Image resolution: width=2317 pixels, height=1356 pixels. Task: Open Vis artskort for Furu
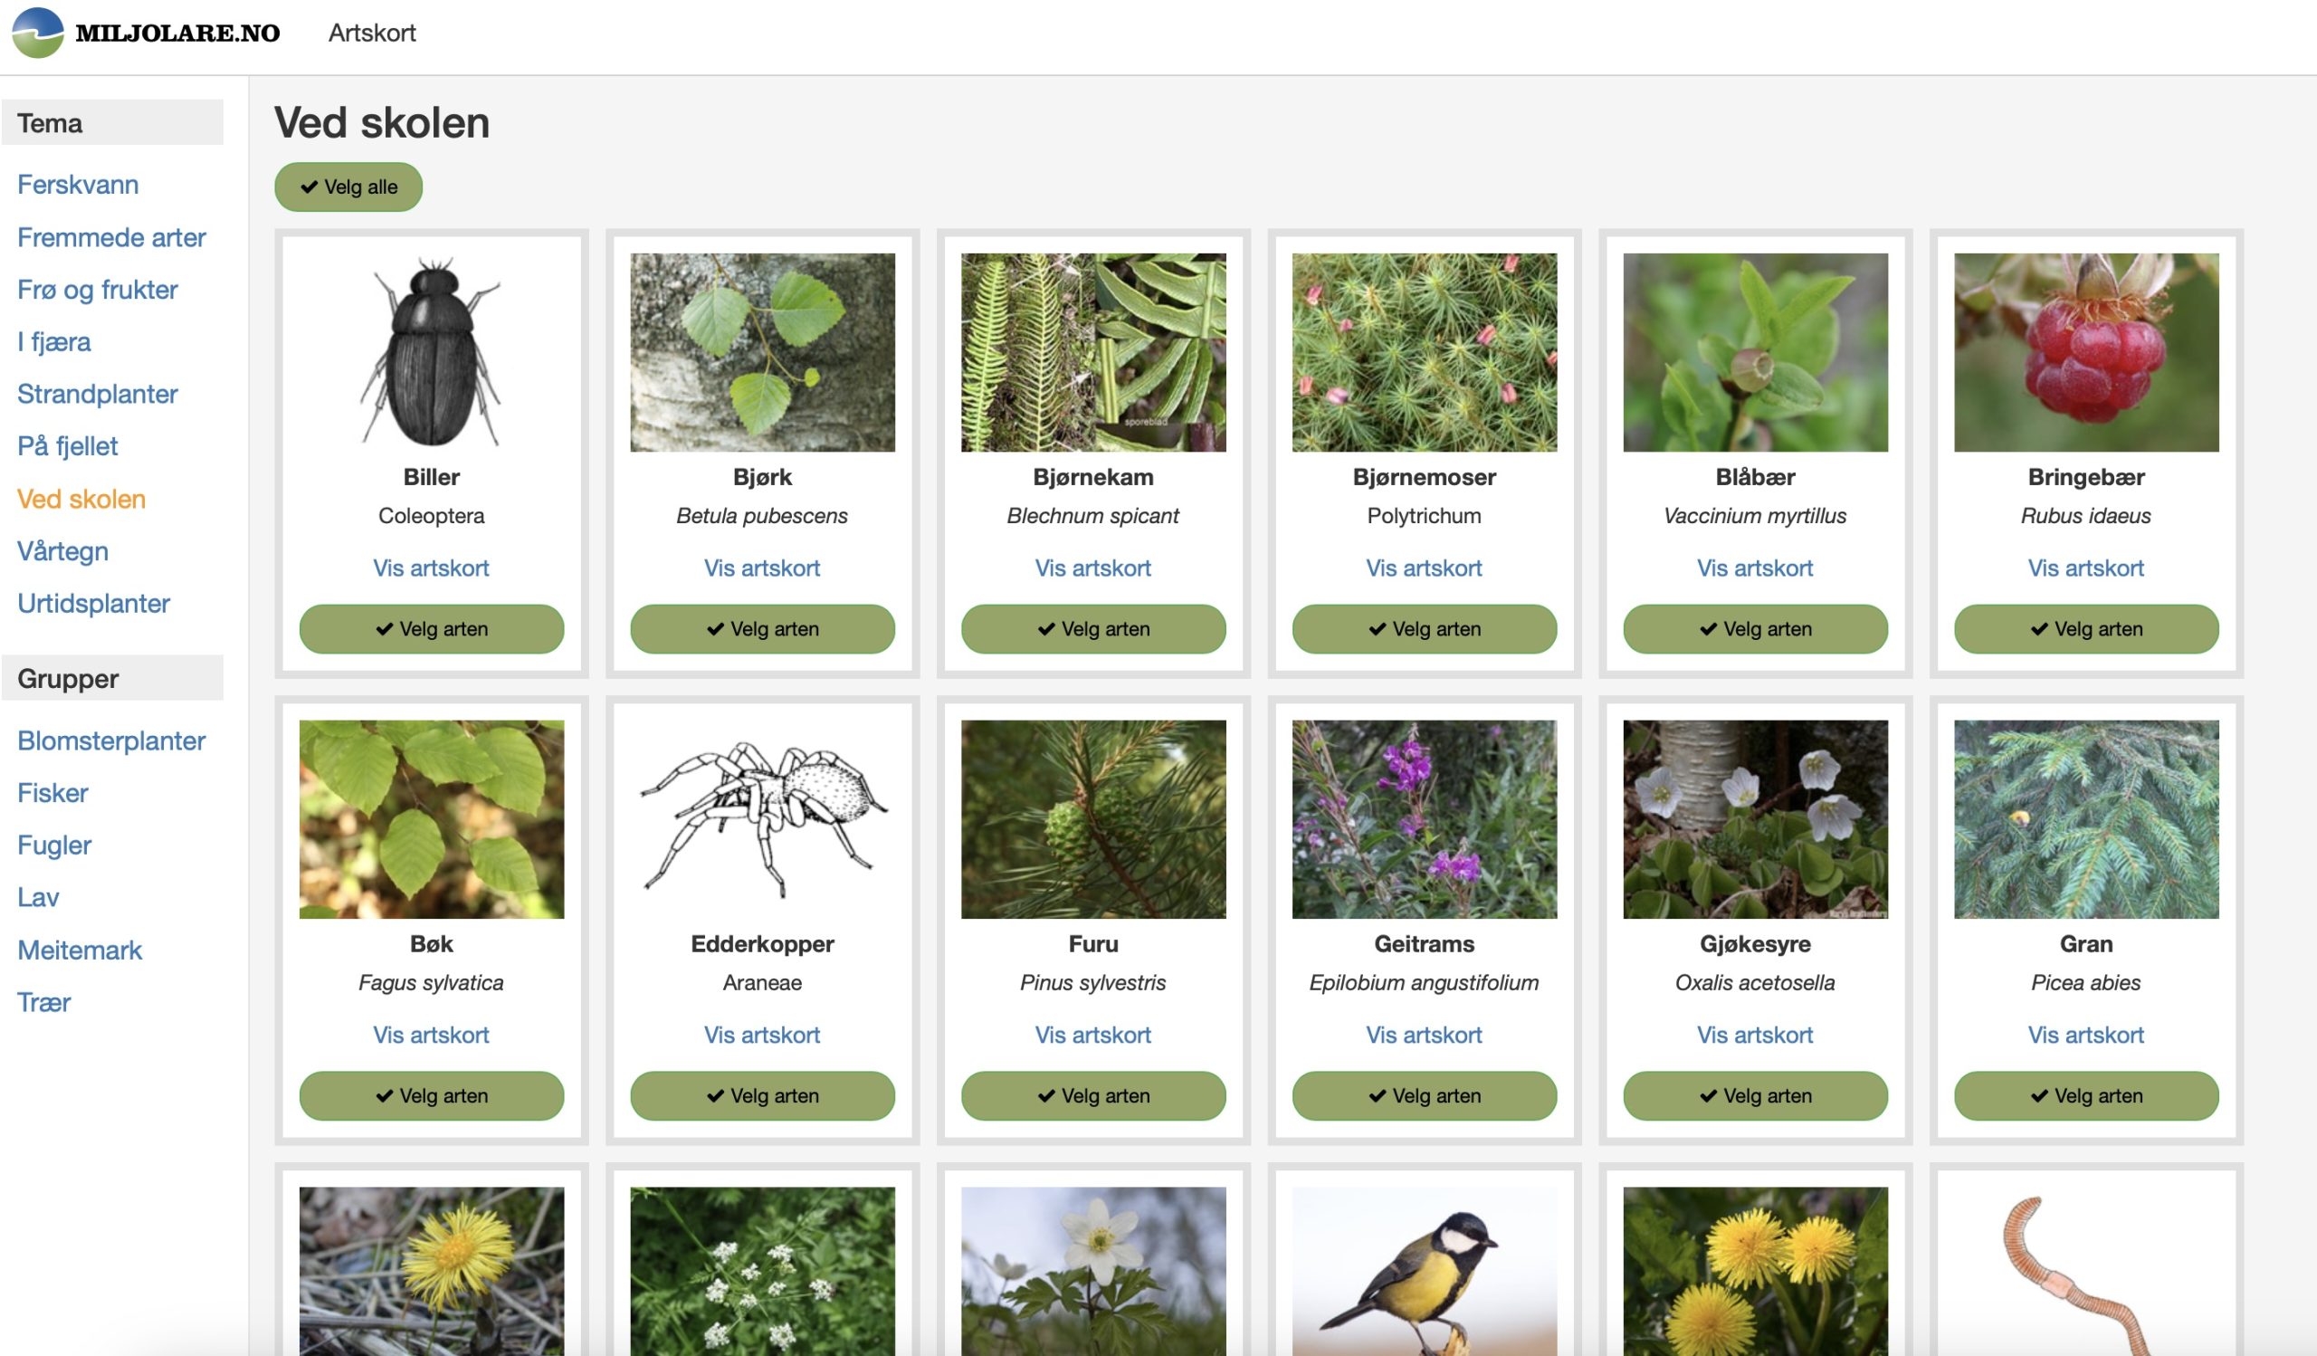[1093, 1036]
